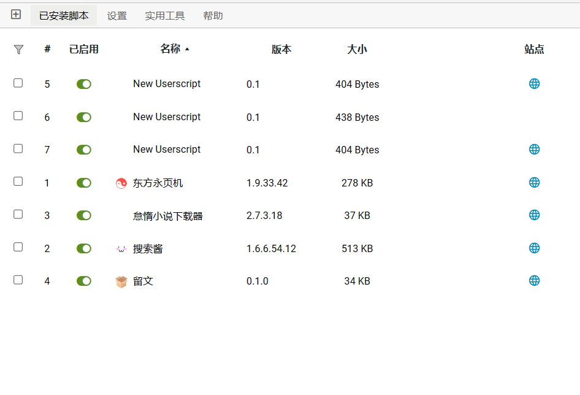Click globe site icon for 怠惰小说下载器
Image resolution: width=580 pixels, height=395 pixels.
point(534,215)
